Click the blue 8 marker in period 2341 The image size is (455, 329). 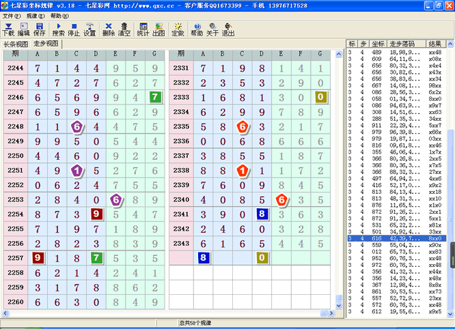click(262, 214)
